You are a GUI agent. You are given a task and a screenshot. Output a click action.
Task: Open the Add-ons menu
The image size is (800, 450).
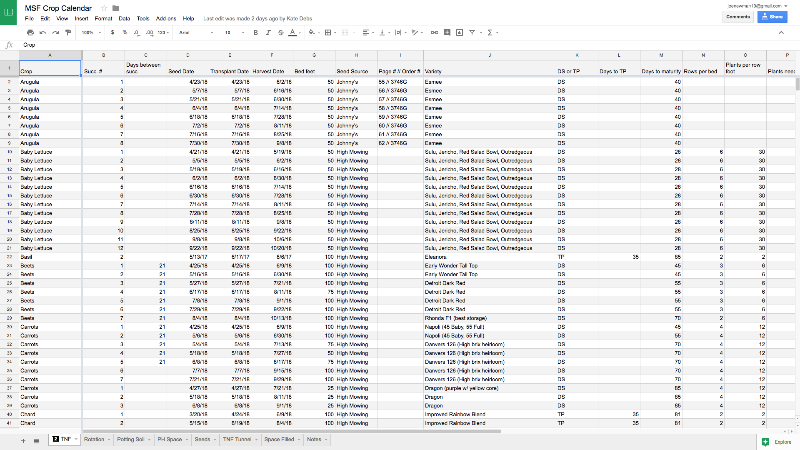pos(166,19)
